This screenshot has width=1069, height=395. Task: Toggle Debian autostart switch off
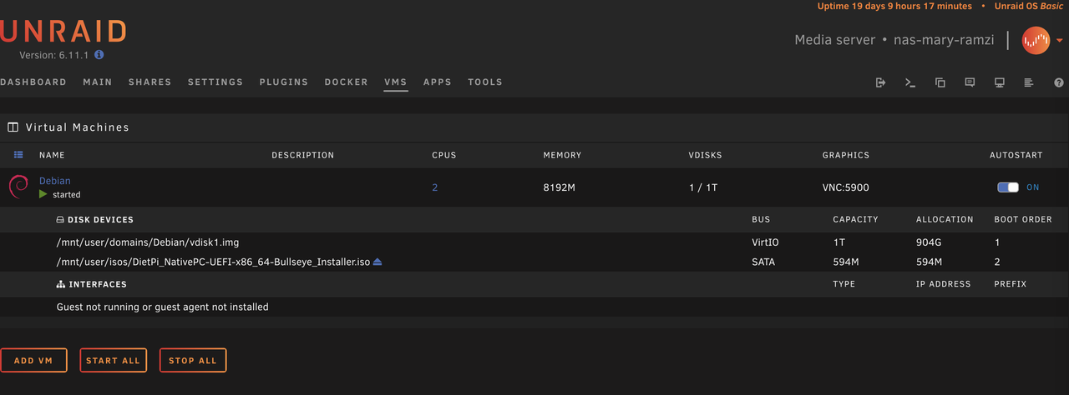[x=1008, y=187]
